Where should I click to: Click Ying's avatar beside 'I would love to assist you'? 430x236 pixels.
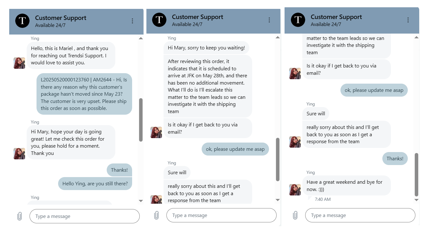click(19, 63)
